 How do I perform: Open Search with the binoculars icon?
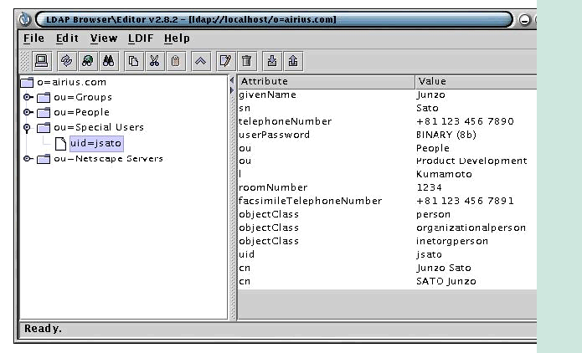108,61
